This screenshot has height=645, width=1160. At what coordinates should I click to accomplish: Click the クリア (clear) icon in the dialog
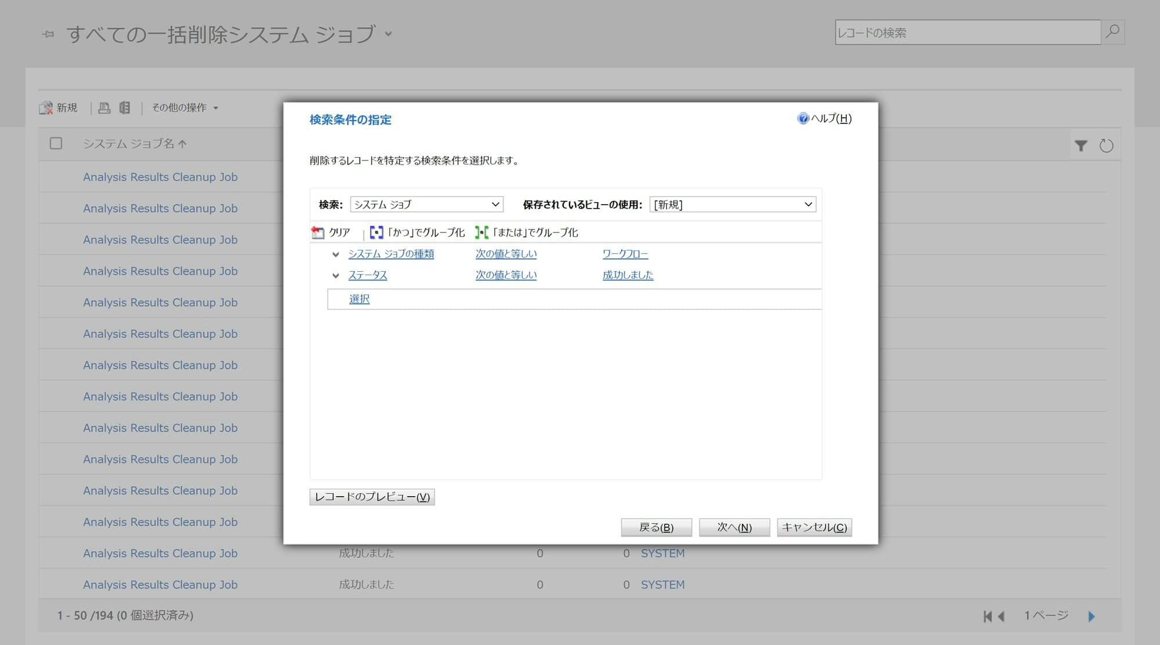pos(317,232)
